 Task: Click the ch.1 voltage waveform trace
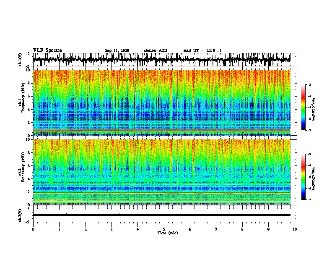pos(161,60)
